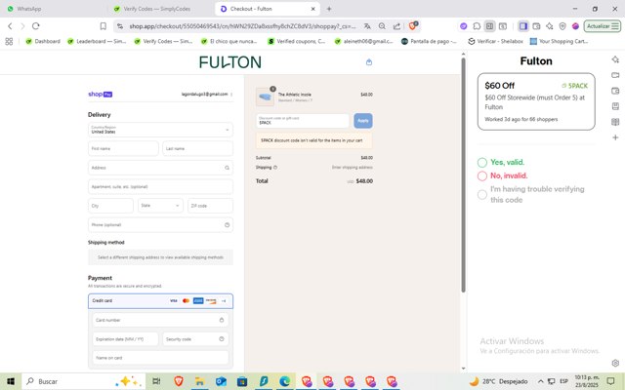Open the Brave Wallet icon

tap(536, 26)
